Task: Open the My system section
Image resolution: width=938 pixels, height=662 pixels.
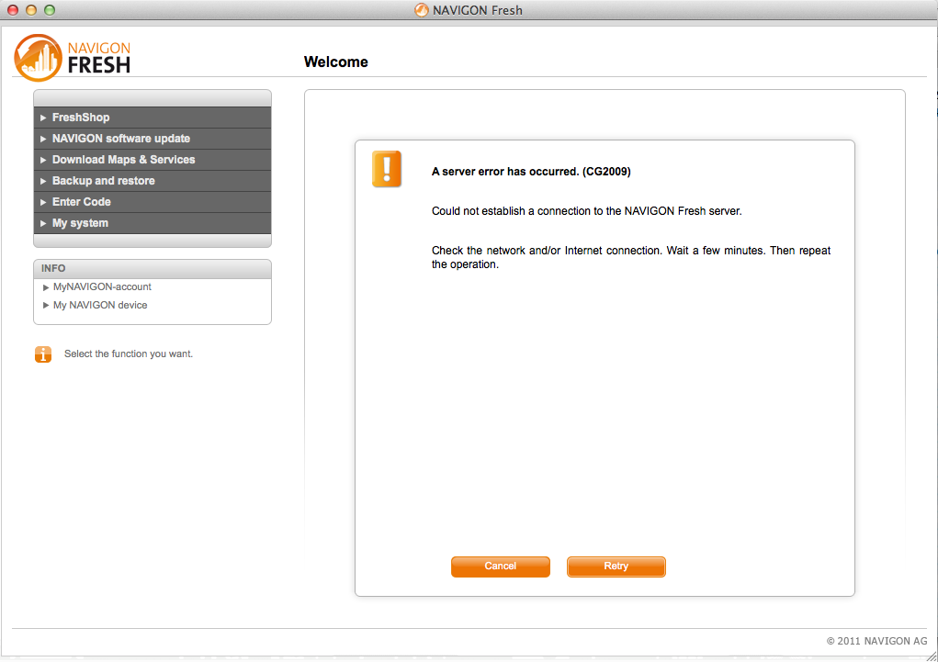Action: [x=153, y=223]
